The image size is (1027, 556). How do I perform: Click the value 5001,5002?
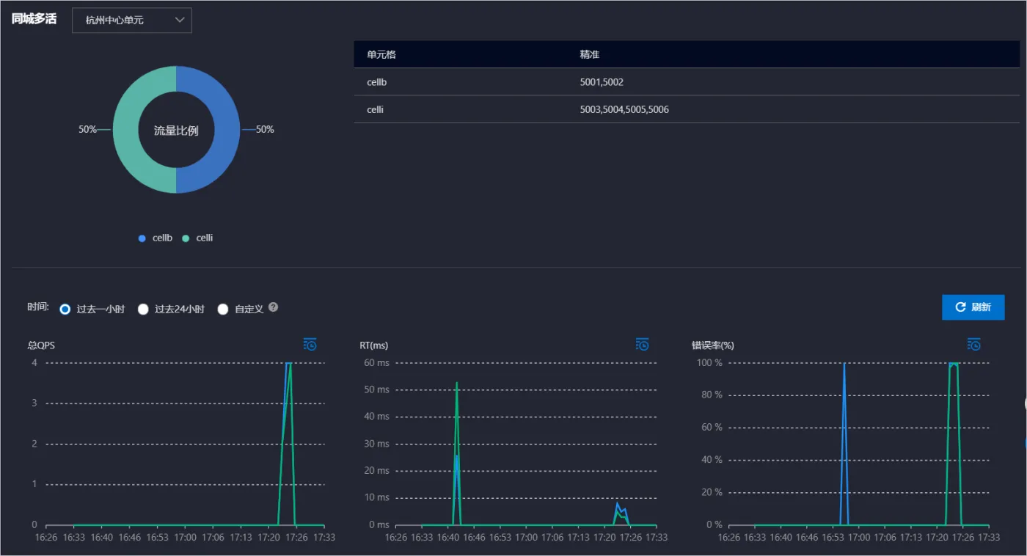point(602,82)
